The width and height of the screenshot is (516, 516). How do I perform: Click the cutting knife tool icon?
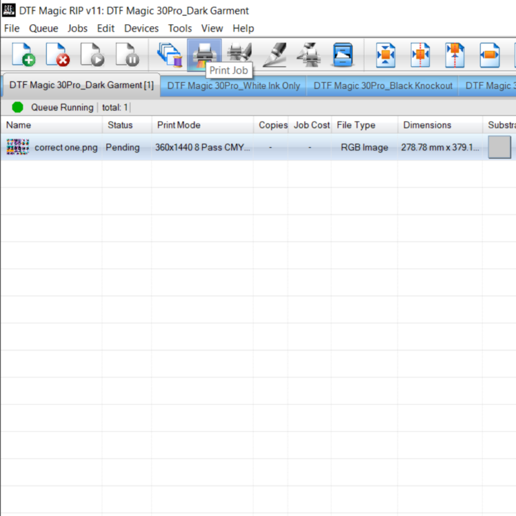point(274,54)
